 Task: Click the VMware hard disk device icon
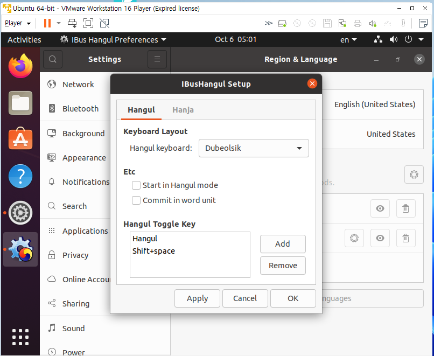point(282,24)
